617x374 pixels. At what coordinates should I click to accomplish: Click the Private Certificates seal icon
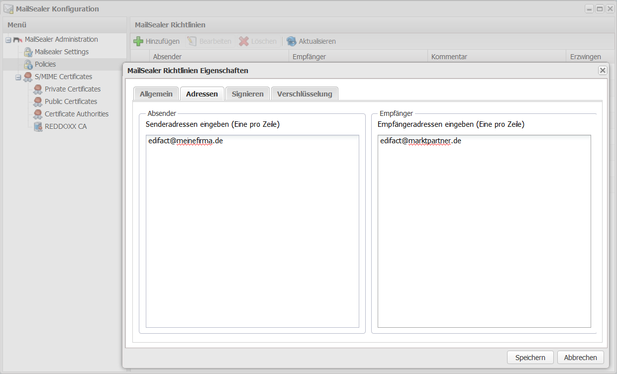pyautogui.click(x=38, y=89)
